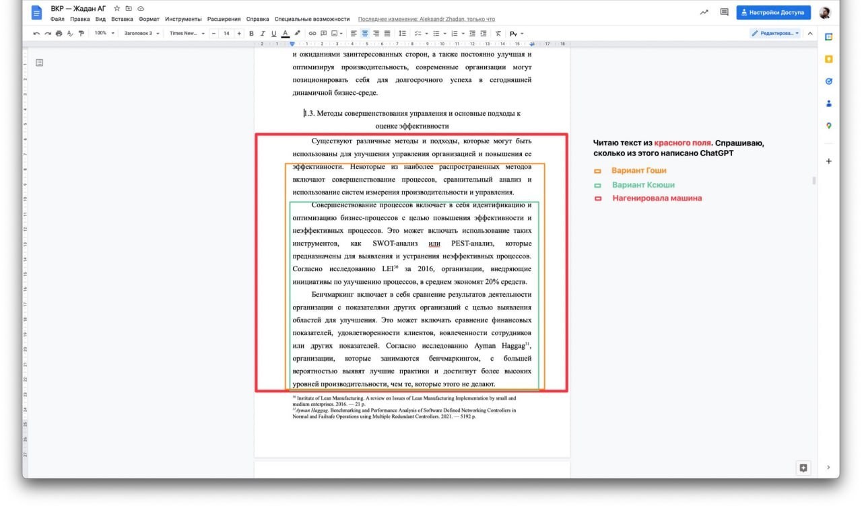Screen dimensions: 862x508
Task: Open Google Calendar side panel
Action: click(x=829, y=37)
